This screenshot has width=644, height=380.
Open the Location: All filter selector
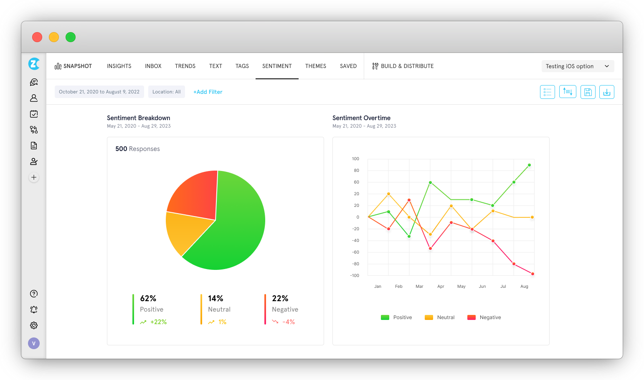coord(167,91)
